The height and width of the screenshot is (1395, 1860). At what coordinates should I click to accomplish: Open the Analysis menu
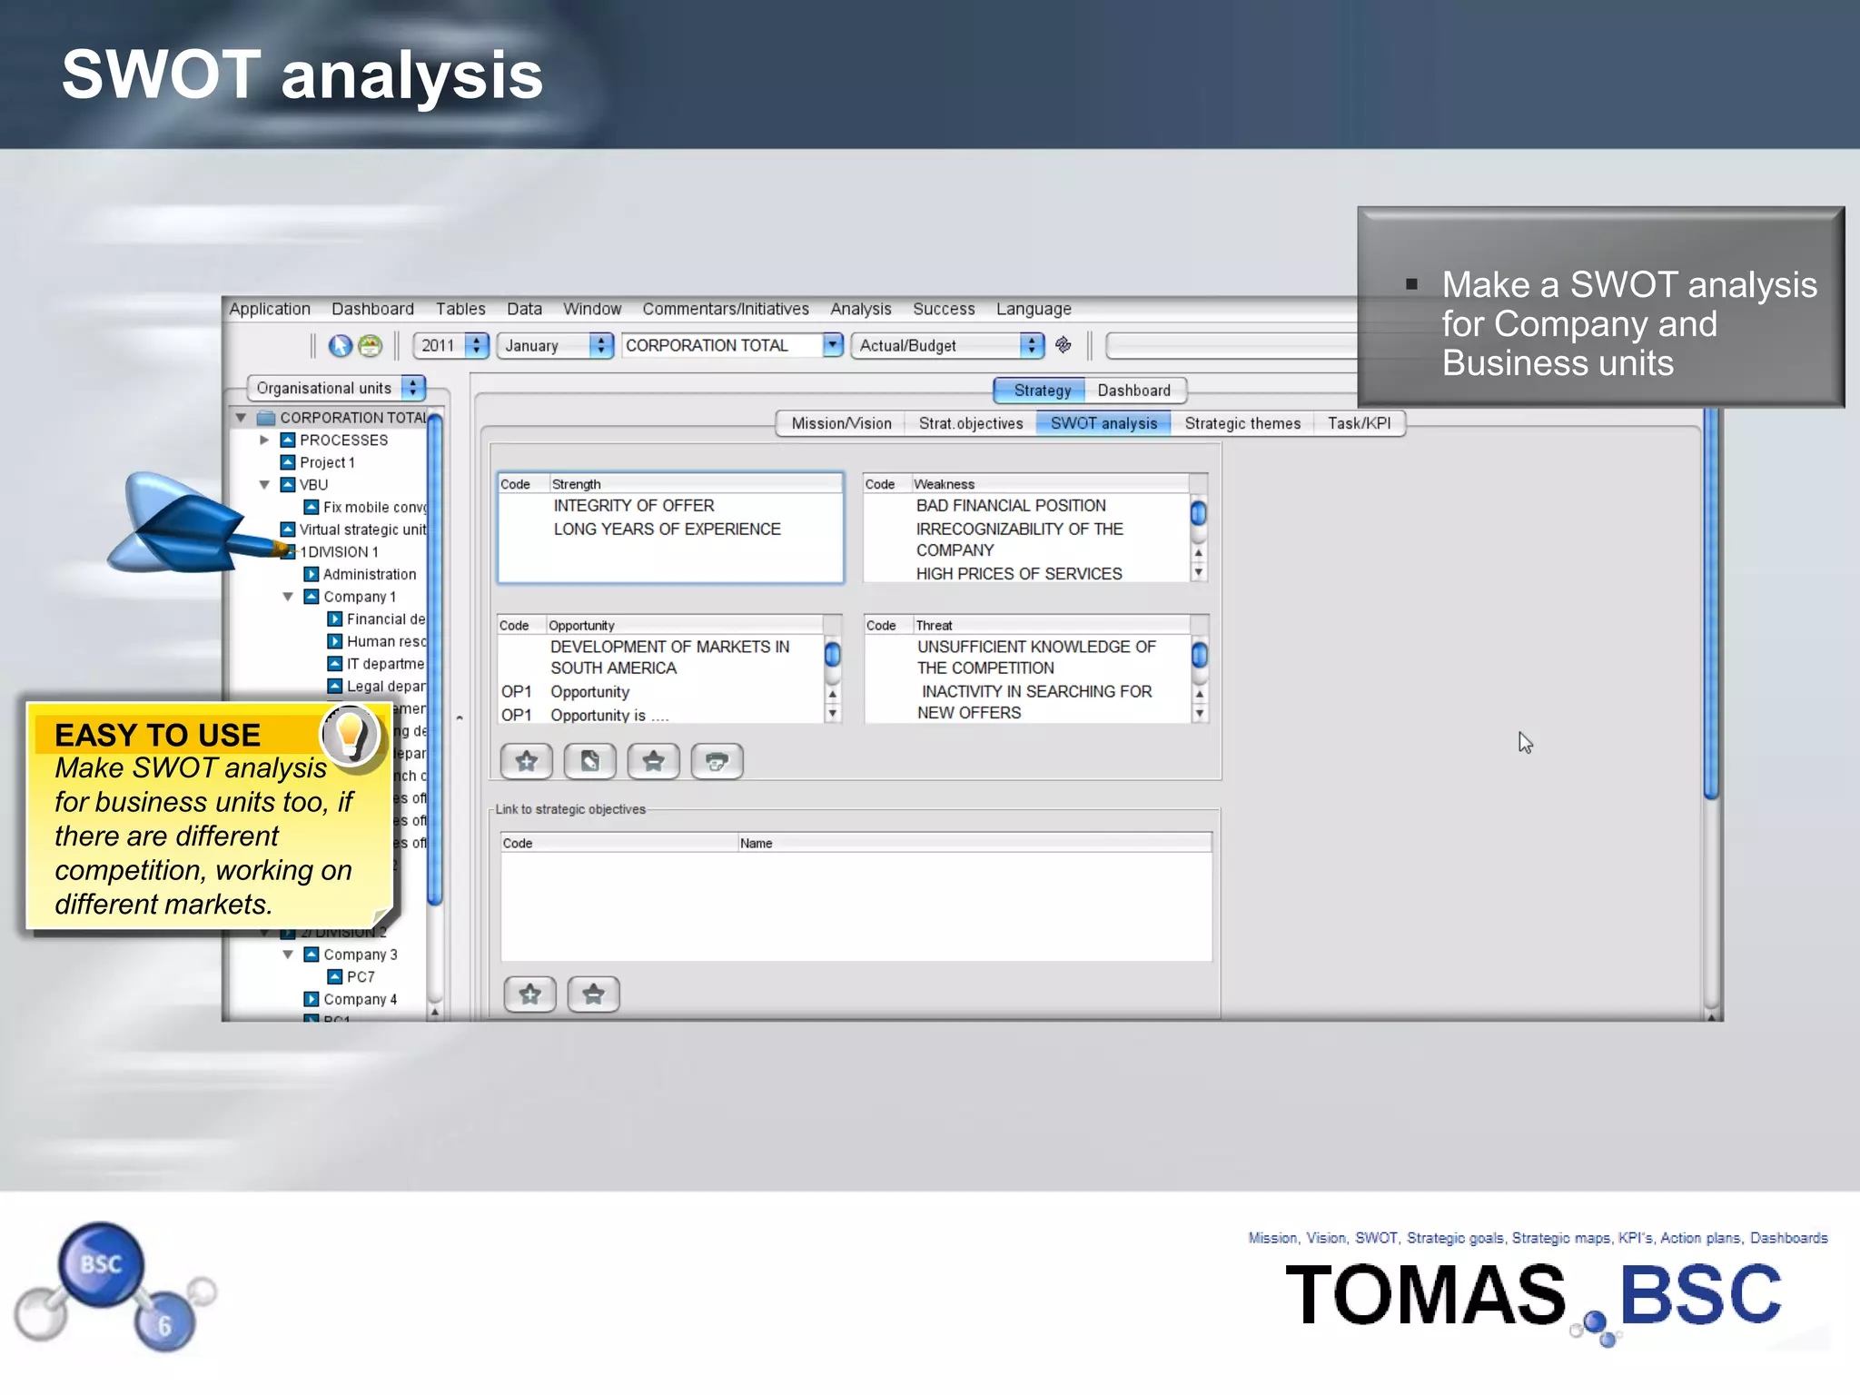tap(861, 309)
